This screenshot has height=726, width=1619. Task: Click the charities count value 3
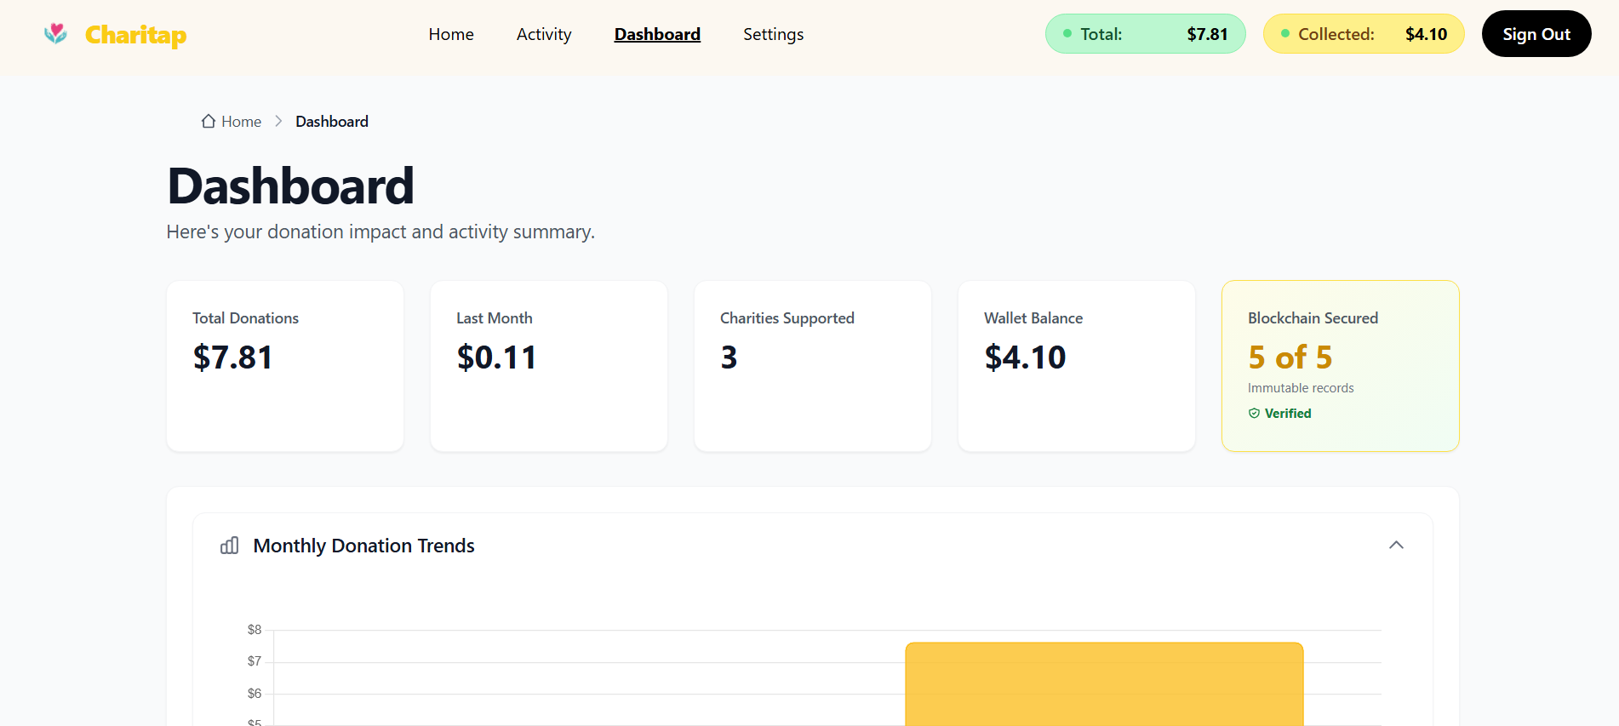(729, 357)
